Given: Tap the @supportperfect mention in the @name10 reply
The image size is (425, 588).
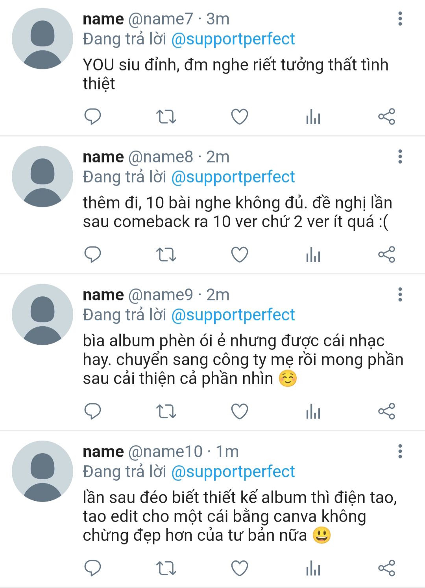Looking at the screenshot, I should point(233,471).
